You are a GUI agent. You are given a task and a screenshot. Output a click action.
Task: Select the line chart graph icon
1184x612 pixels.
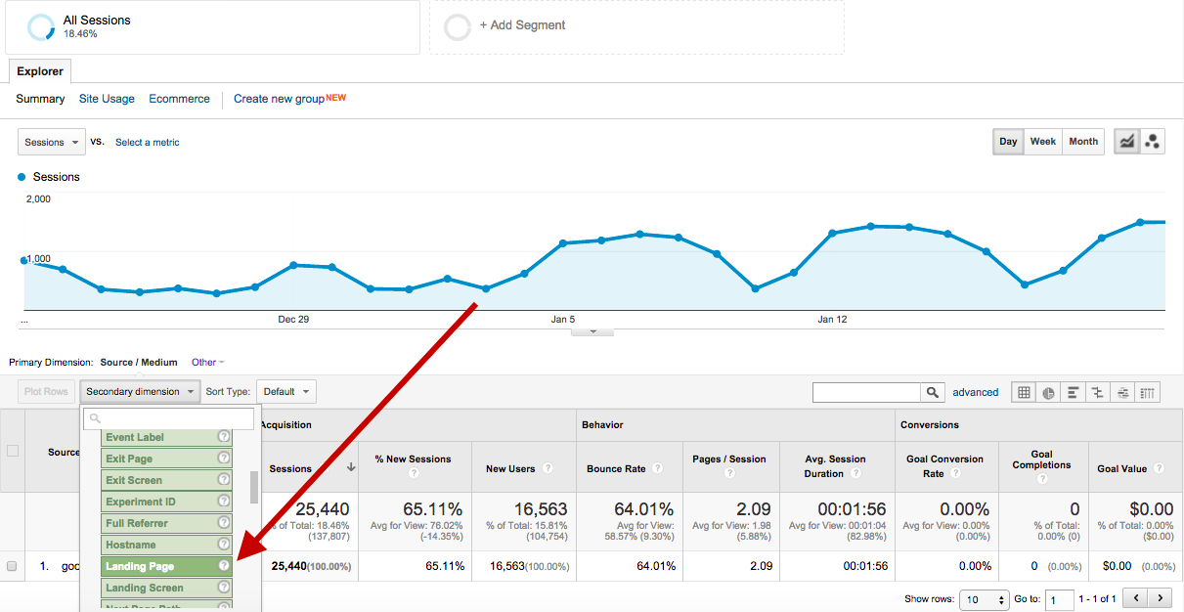1126,141
